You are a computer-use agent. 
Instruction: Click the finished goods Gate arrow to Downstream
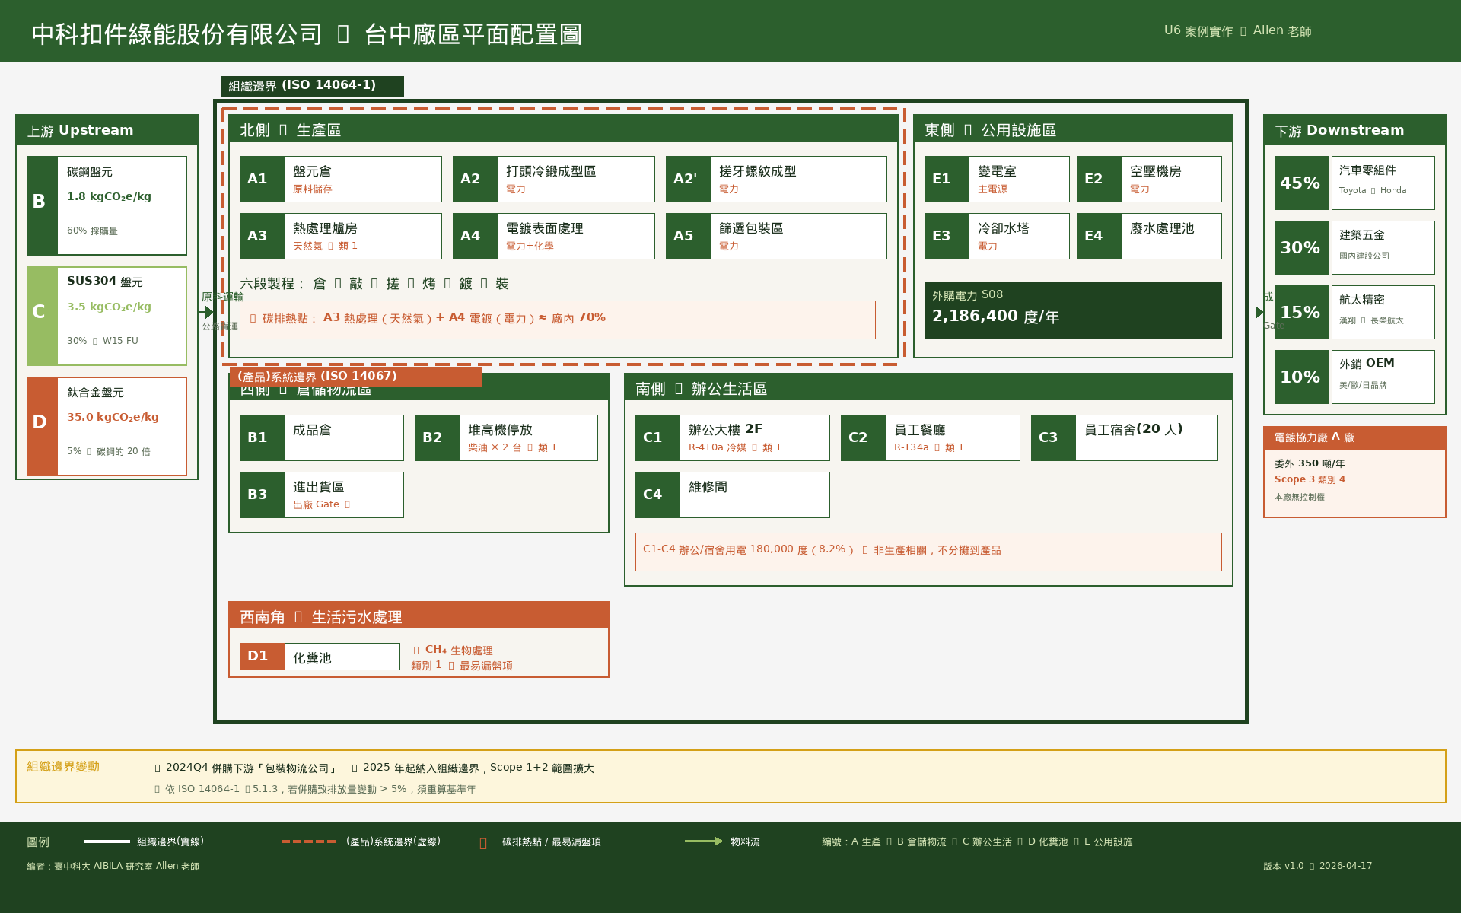(x=1259, y=312)
